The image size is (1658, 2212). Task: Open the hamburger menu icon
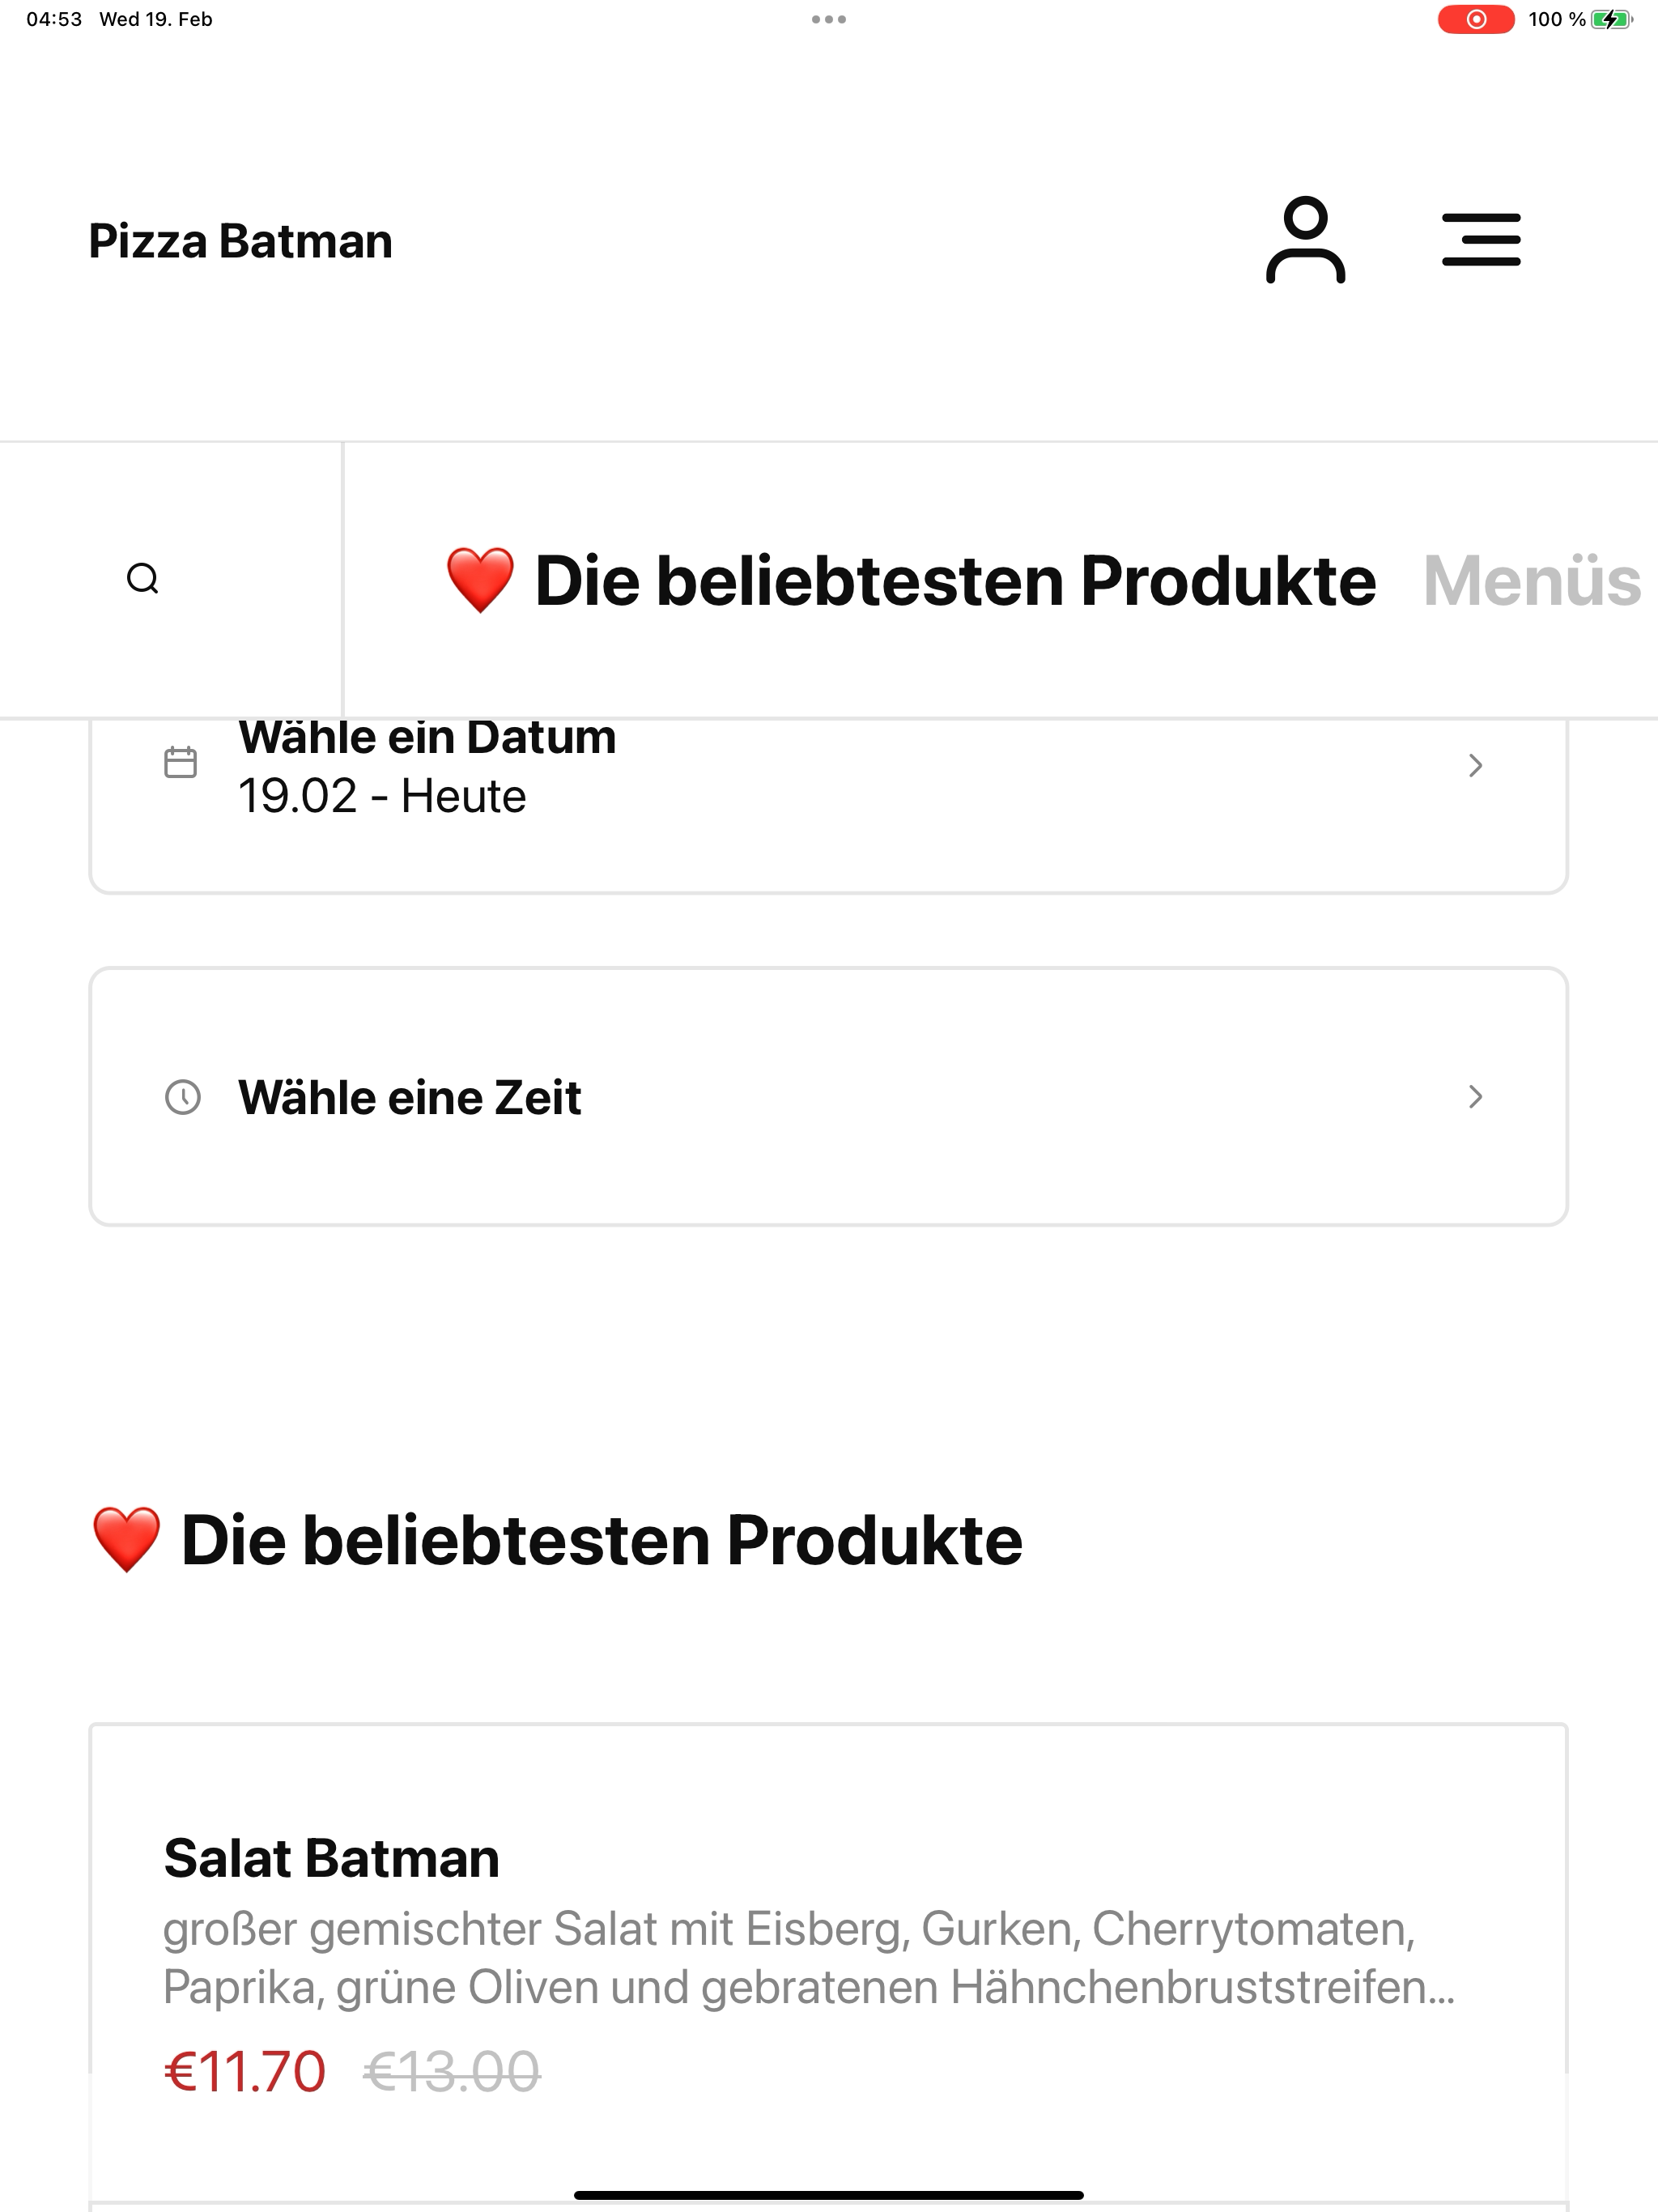pos(1481,240)
